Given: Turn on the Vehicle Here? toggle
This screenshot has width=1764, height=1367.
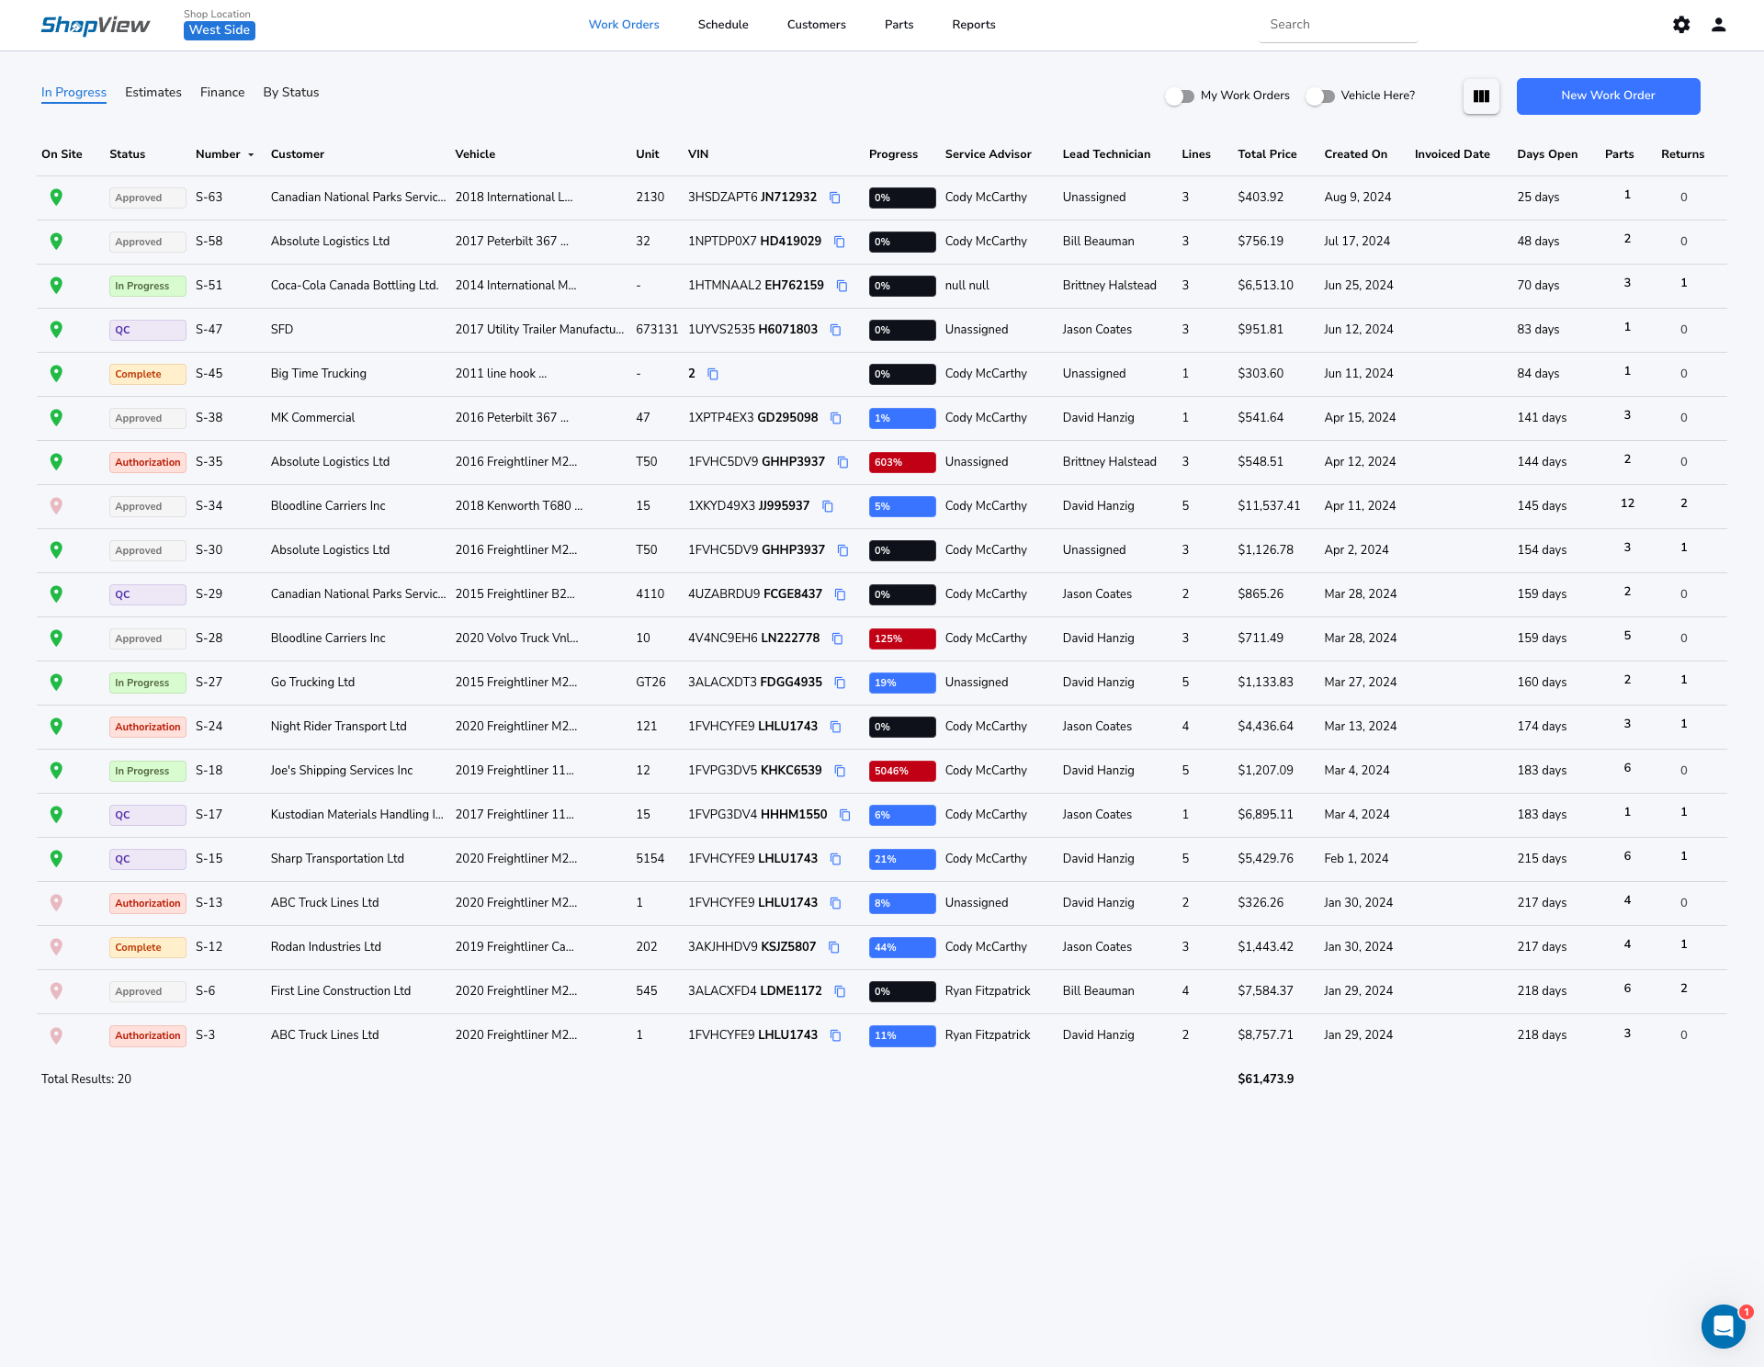Looking at the screenshot, I should [1320, 96].
